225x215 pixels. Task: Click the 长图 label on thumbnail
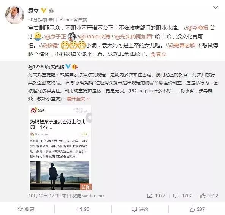pos(86,187)
